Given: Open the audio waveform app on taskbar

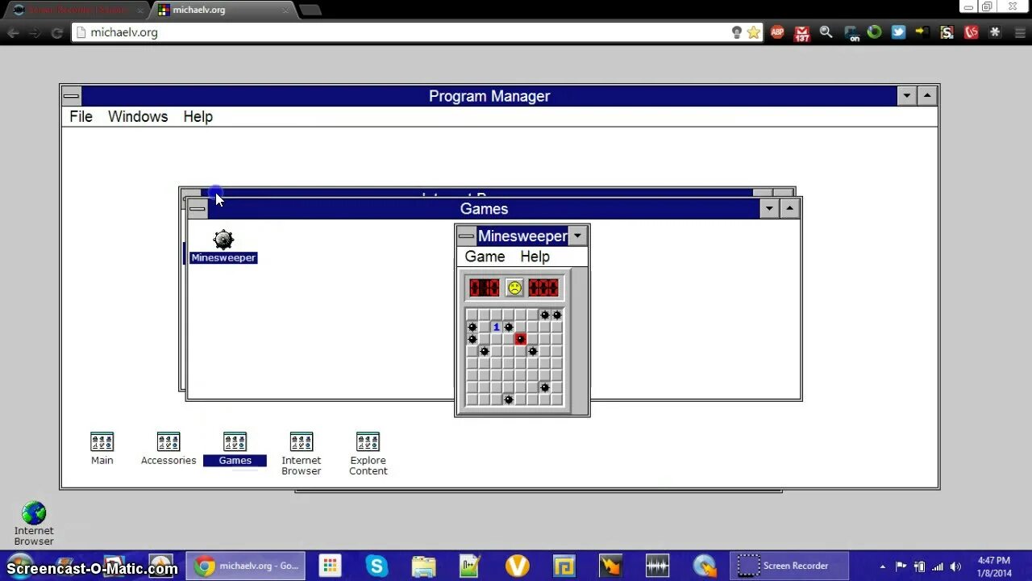Looking at the screenshot, I should pos(658,566).
